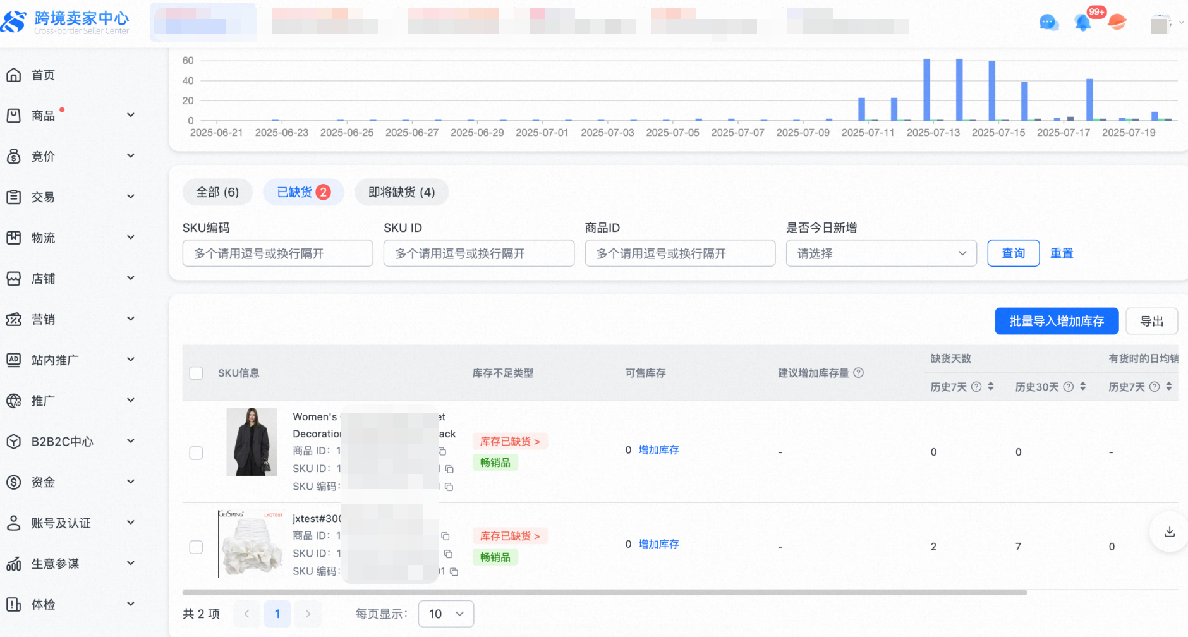
Task: Sort by 历史30天 stockout days column
Action: [x=1082, y=386]
